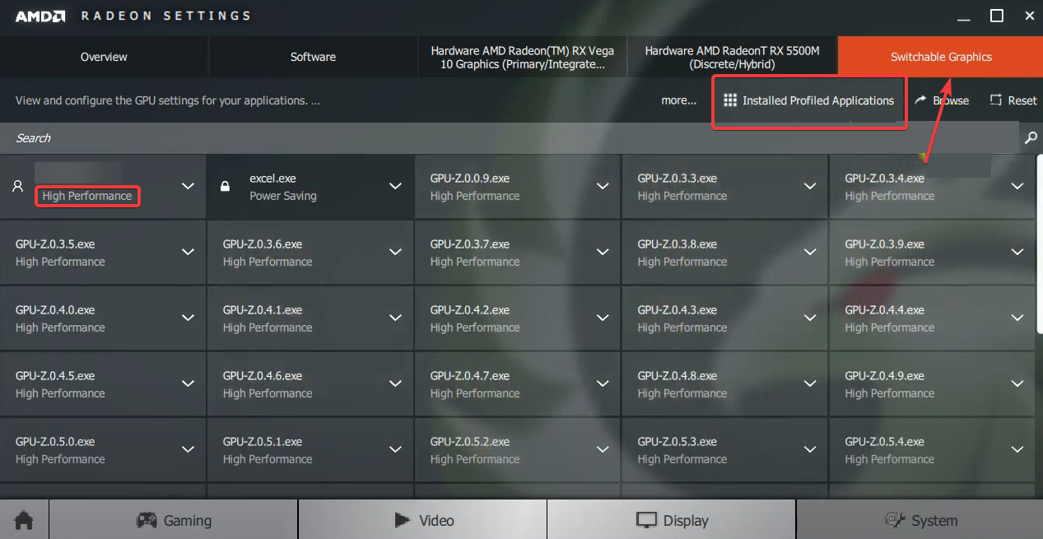Click the GPU-Z.0.0.9.exe name text
Viewport: 1043px width, 539px height.
click(470, 178)
